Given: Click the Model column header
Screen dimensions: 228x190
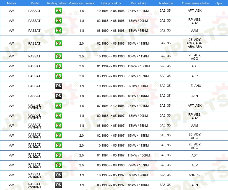Looking at the screenshot, I should [x=35, y=3].
